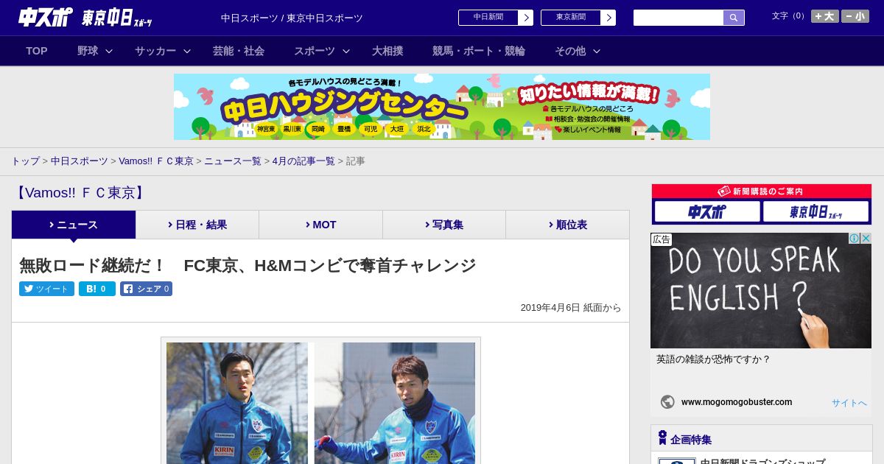Click the サイトへ ad link

pos(849,403)
